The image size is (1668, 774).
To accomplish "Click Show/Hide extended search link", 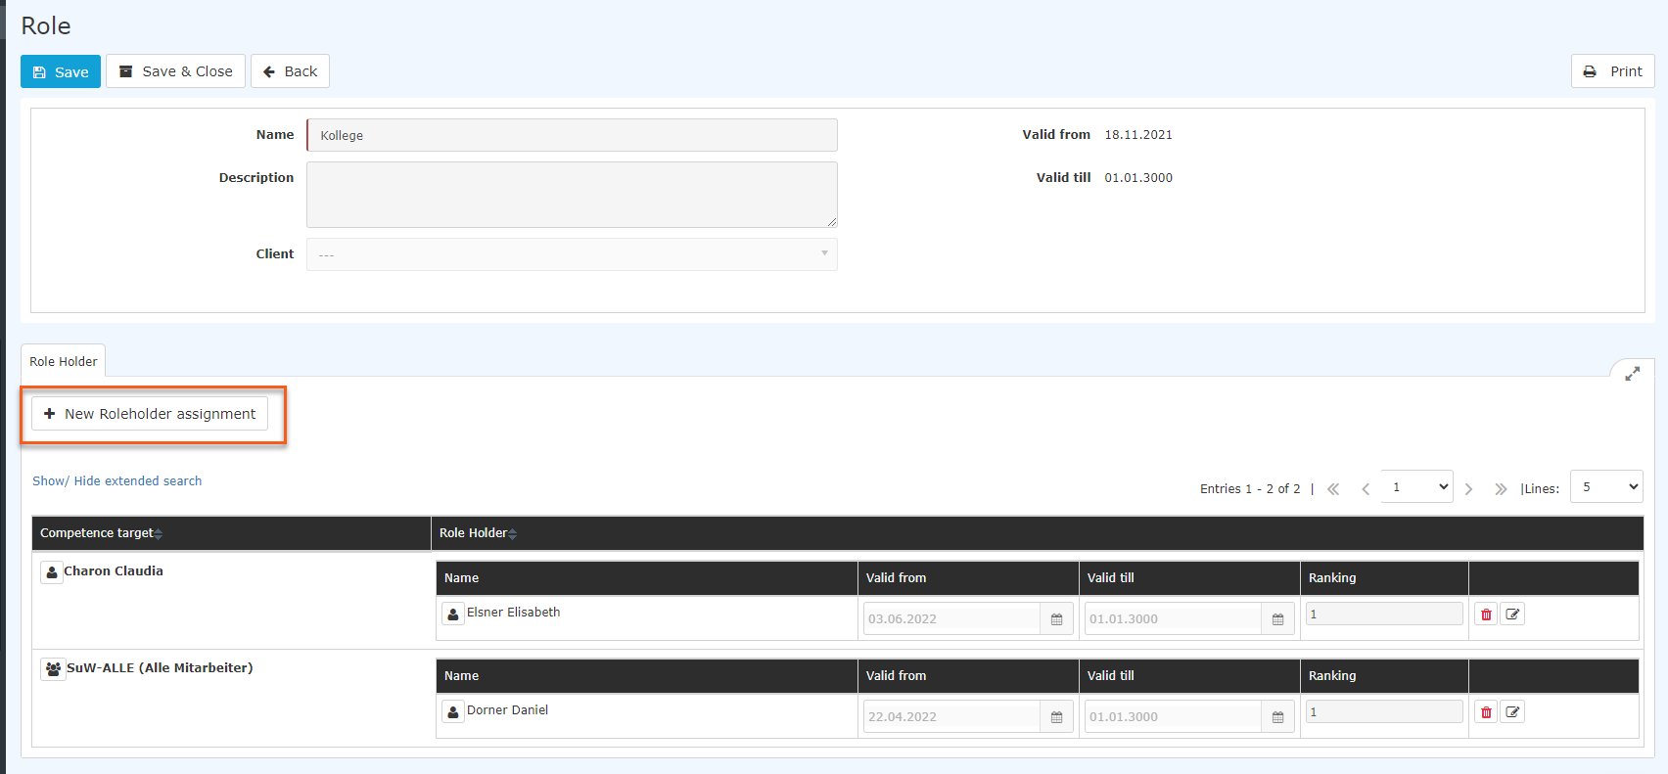I will click(x=116, y=480).
